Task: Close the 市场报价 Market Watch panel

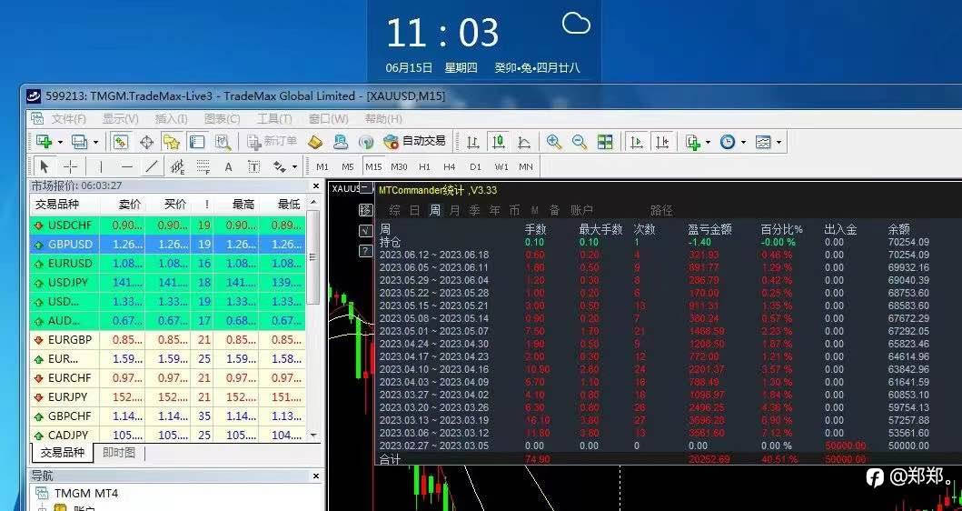Action: tap(316, 185)
